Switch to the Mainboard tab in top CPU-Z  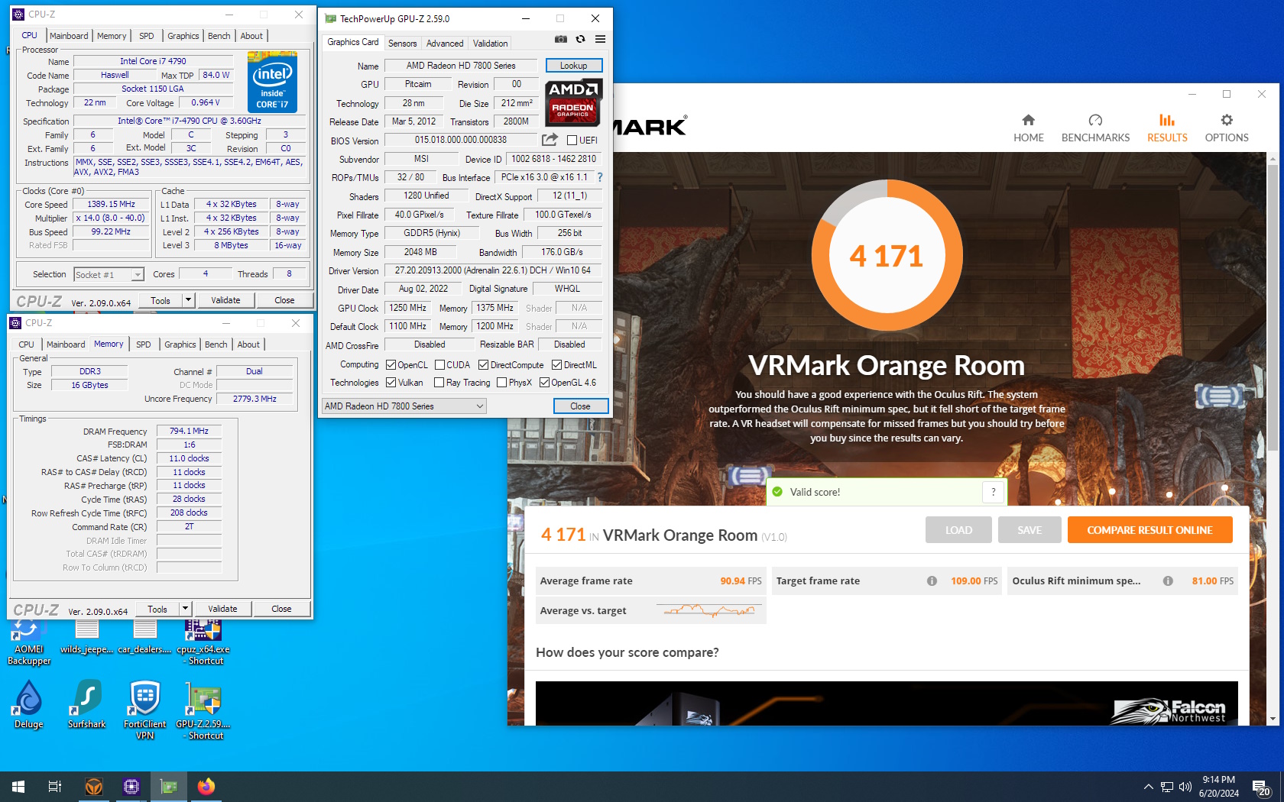(x=69, y=36)
